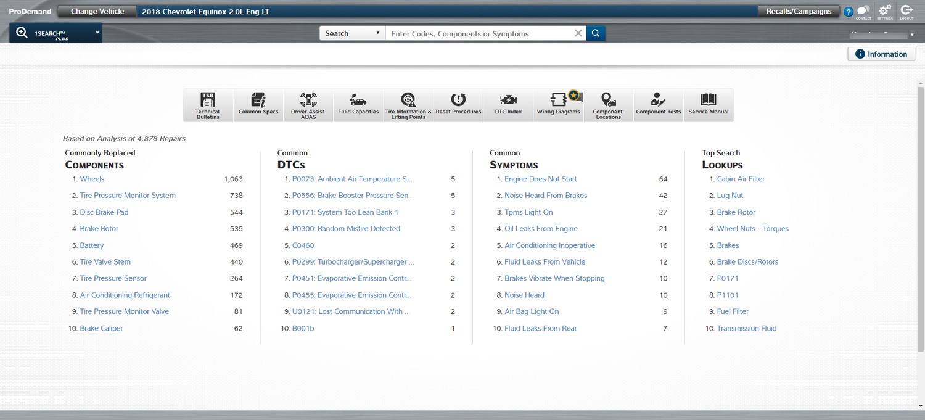Open the Reset Procedures icon
The height and width of the screenshot is (420, 925).
[x=458, y=105]
